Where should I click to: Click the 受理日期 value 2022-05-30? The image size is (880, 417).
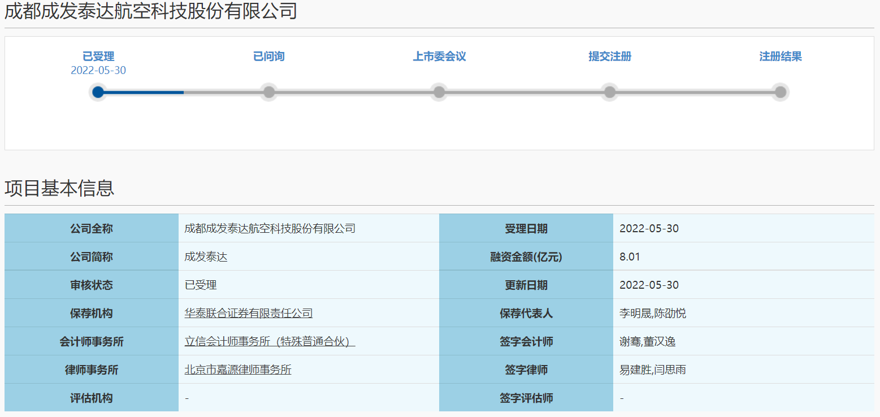pyautogui.click(x=649, y=229)
